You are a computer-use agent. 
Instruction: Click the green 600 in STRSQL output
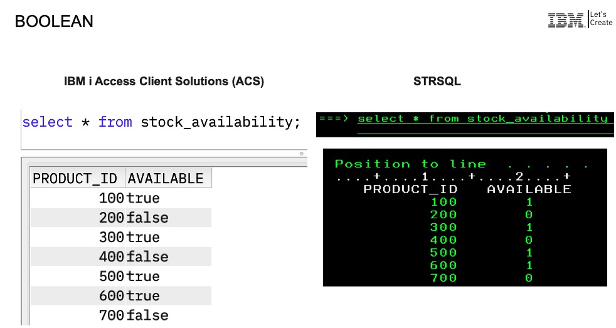point(444,265)
